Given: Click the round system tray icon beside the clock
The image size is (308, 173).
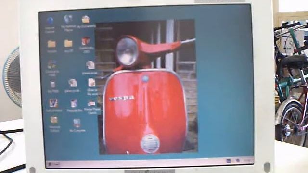Looking at the screenshot, I should (x=238, y=161).
